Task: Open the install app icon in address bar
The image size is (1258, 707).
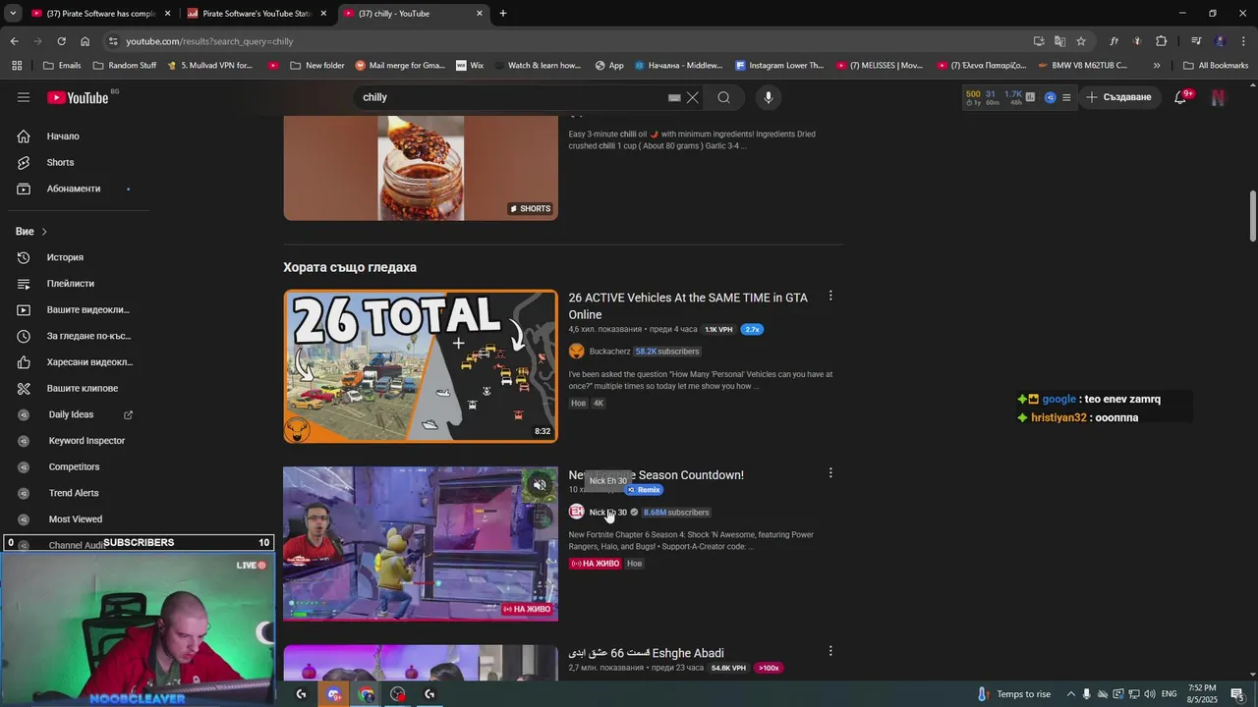Action: click(1039, 41)
